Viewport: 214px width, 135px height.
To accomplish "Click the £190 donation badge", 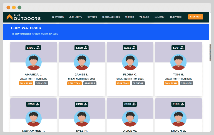I will (x=81, y=104).
